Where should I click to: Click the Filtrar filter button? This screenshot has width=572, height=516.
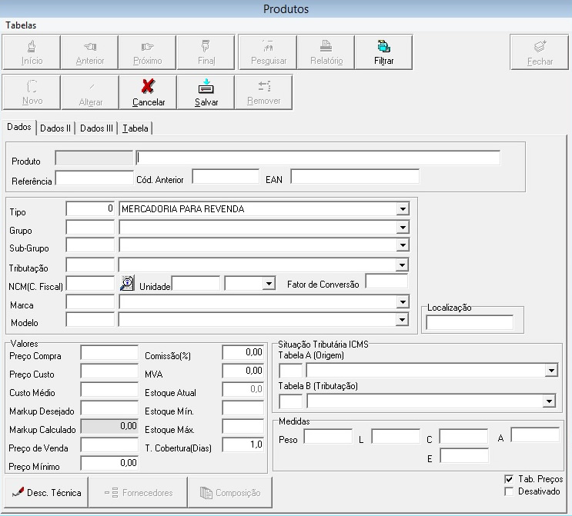[x=383, y=52]
